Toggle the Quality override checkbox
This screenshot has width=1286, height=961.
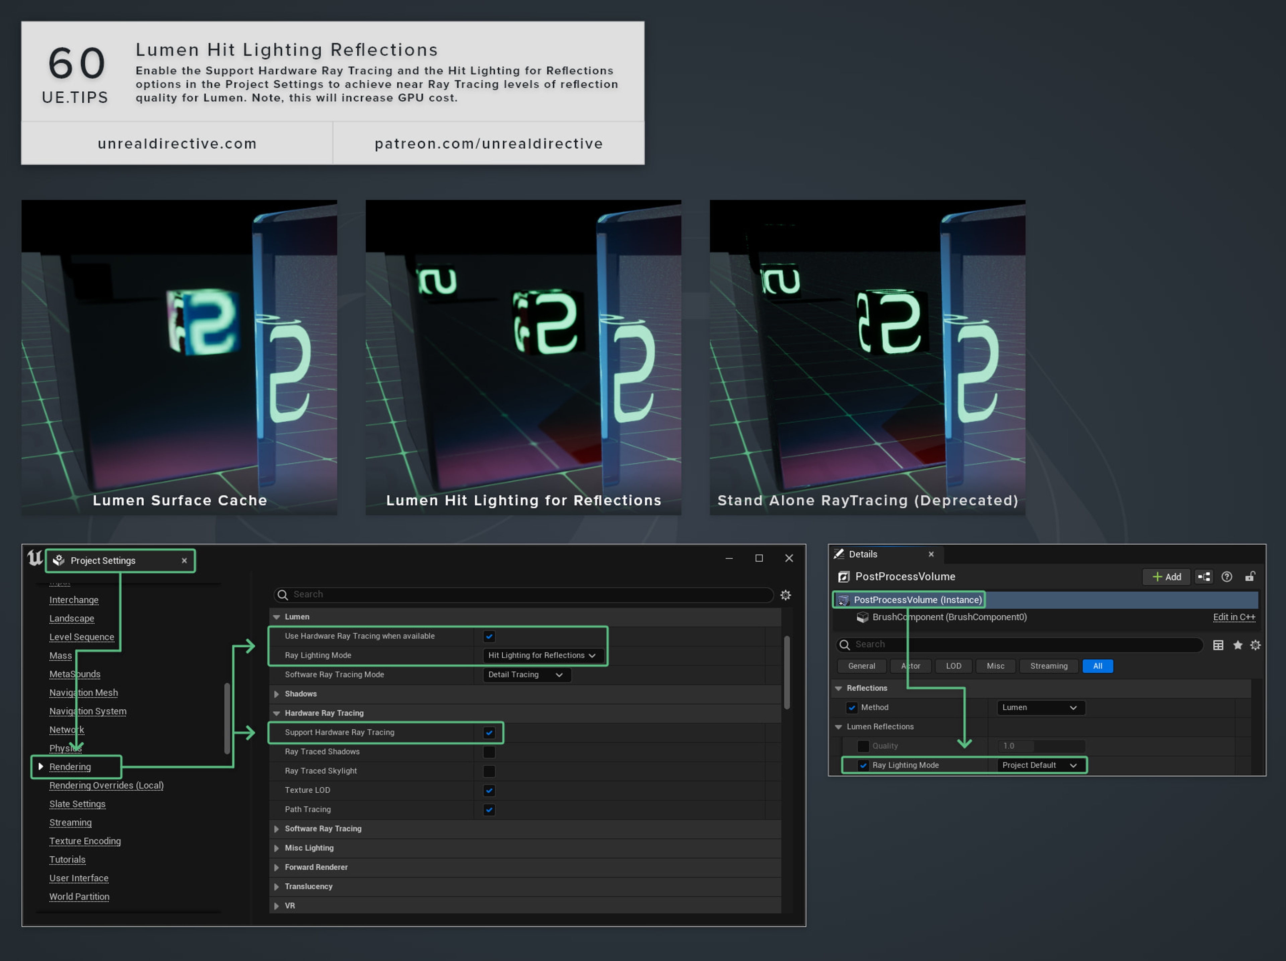coord(863,746)
